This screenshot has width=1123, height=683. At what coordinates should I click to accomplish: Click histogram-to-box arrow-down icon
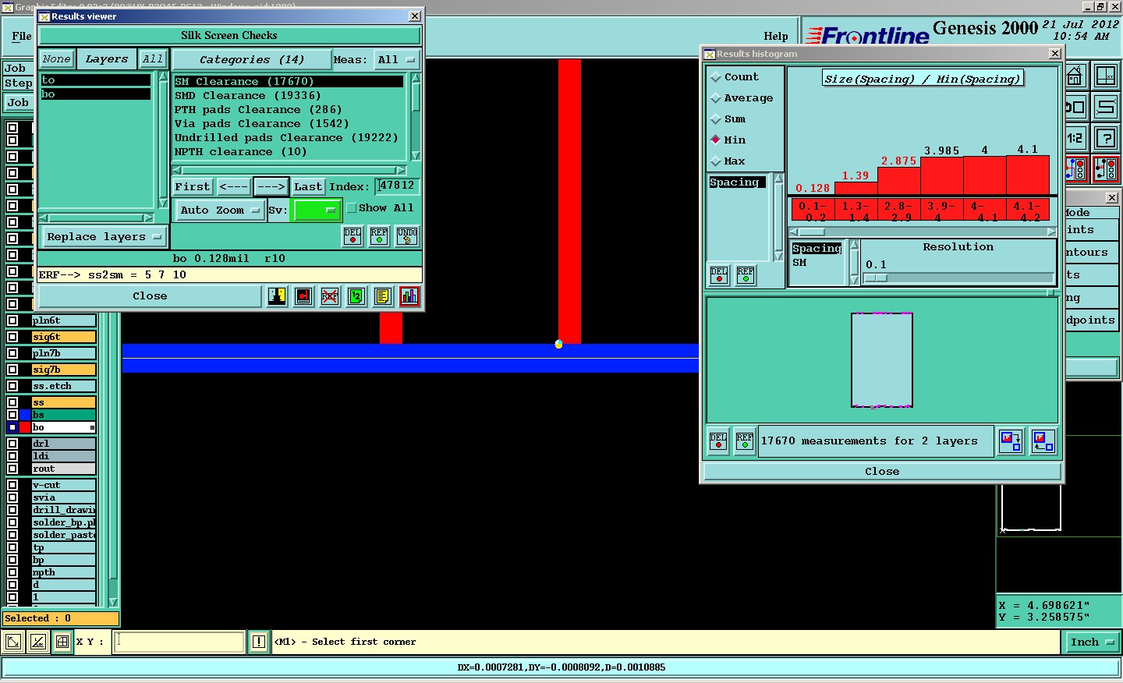1011,441
